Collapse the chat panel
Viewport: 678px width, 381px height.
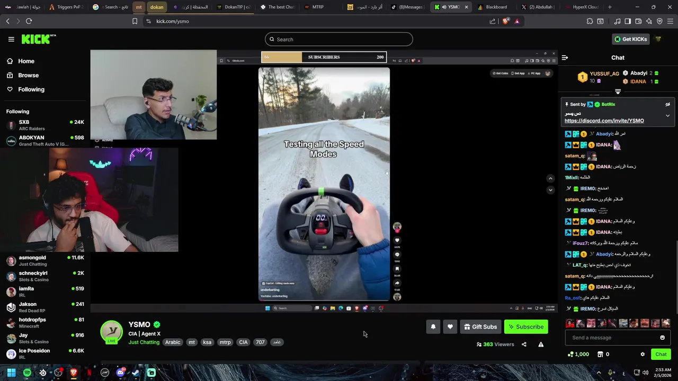click(x=565, y=57)
